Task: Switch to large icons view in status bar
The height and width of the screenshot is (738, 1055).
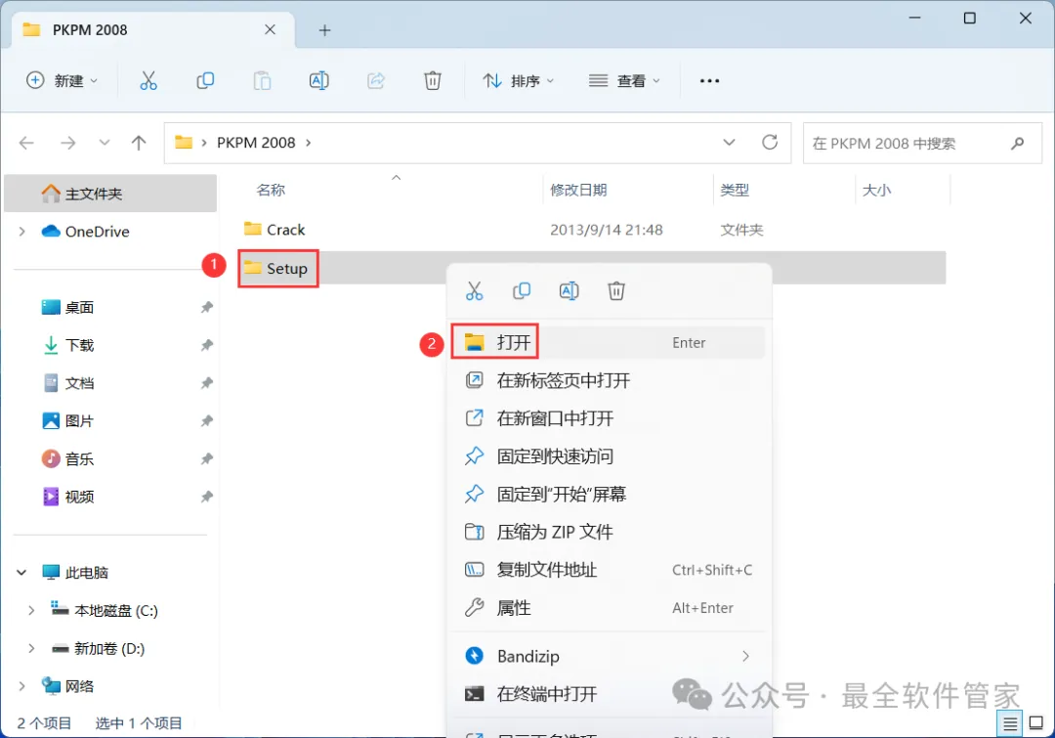Action: click(1036, 723)
